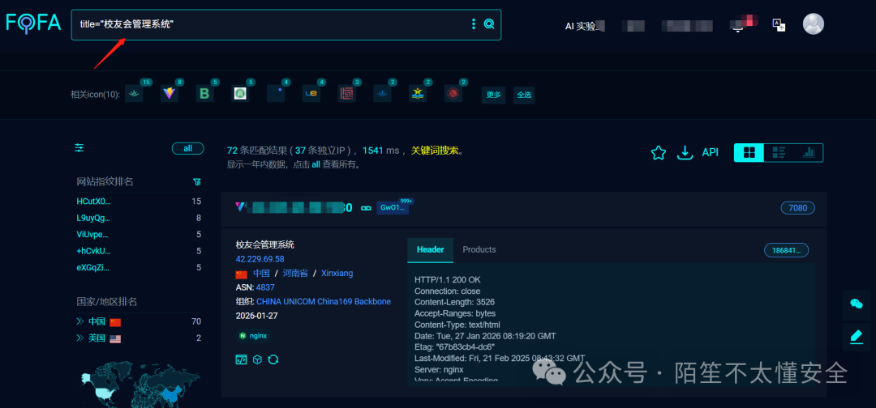Switch to the Header tab
Screen dimensions: 876x408
430,249
